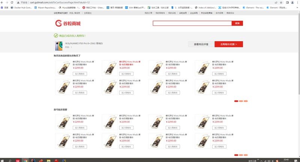The width and height of the screenshot is (300, 162).
Task: Open the Element - 网站快... bookmark
Action: [277, 7]
